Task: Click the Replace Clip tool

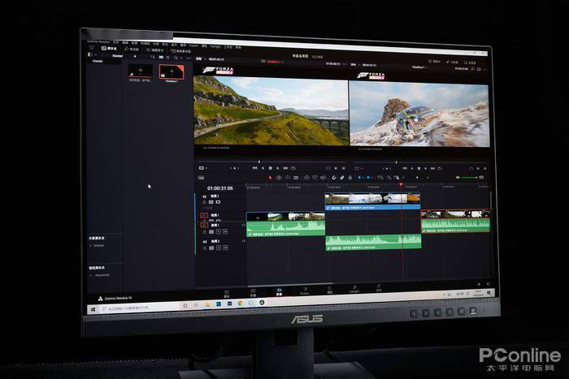Action: point(323,178)
